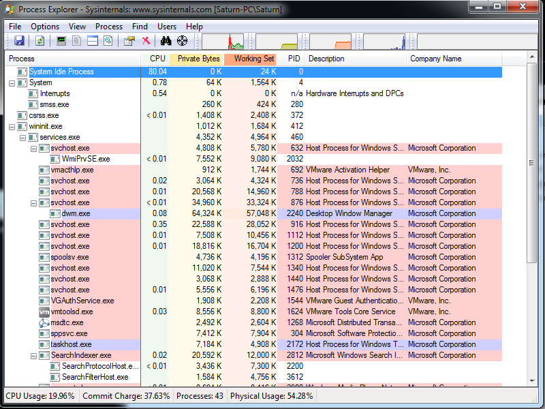Collapse svchost.exe parent of WmiPrvSE.exe
The height and width of the screenshot is (409, 545).
tap(33, 149)
